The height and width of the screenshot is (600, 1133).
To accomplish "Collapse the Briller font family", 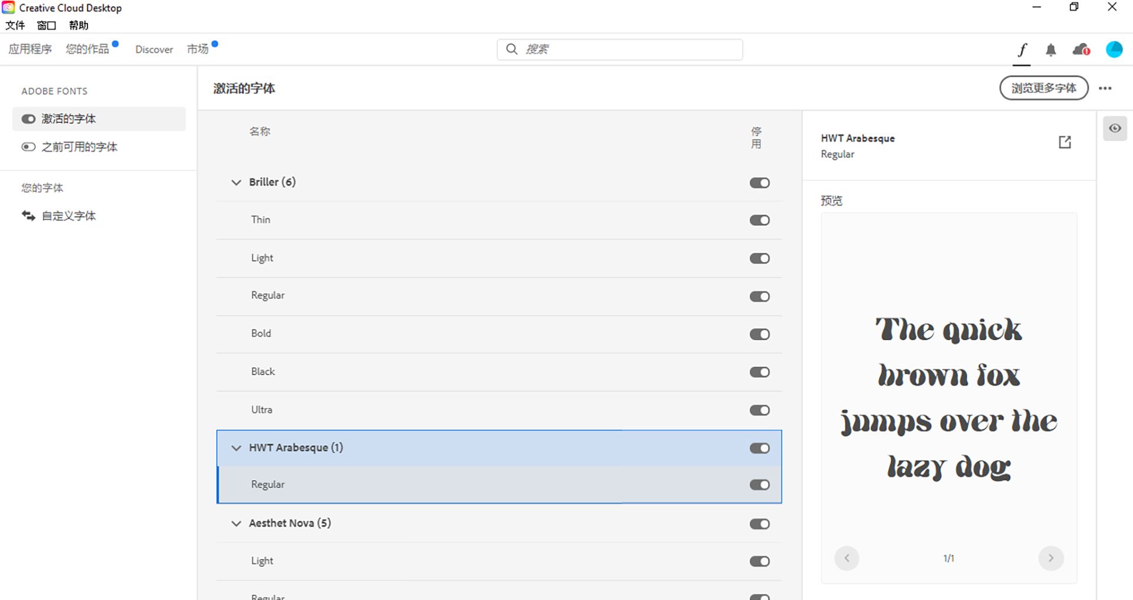I will [236, 182].
